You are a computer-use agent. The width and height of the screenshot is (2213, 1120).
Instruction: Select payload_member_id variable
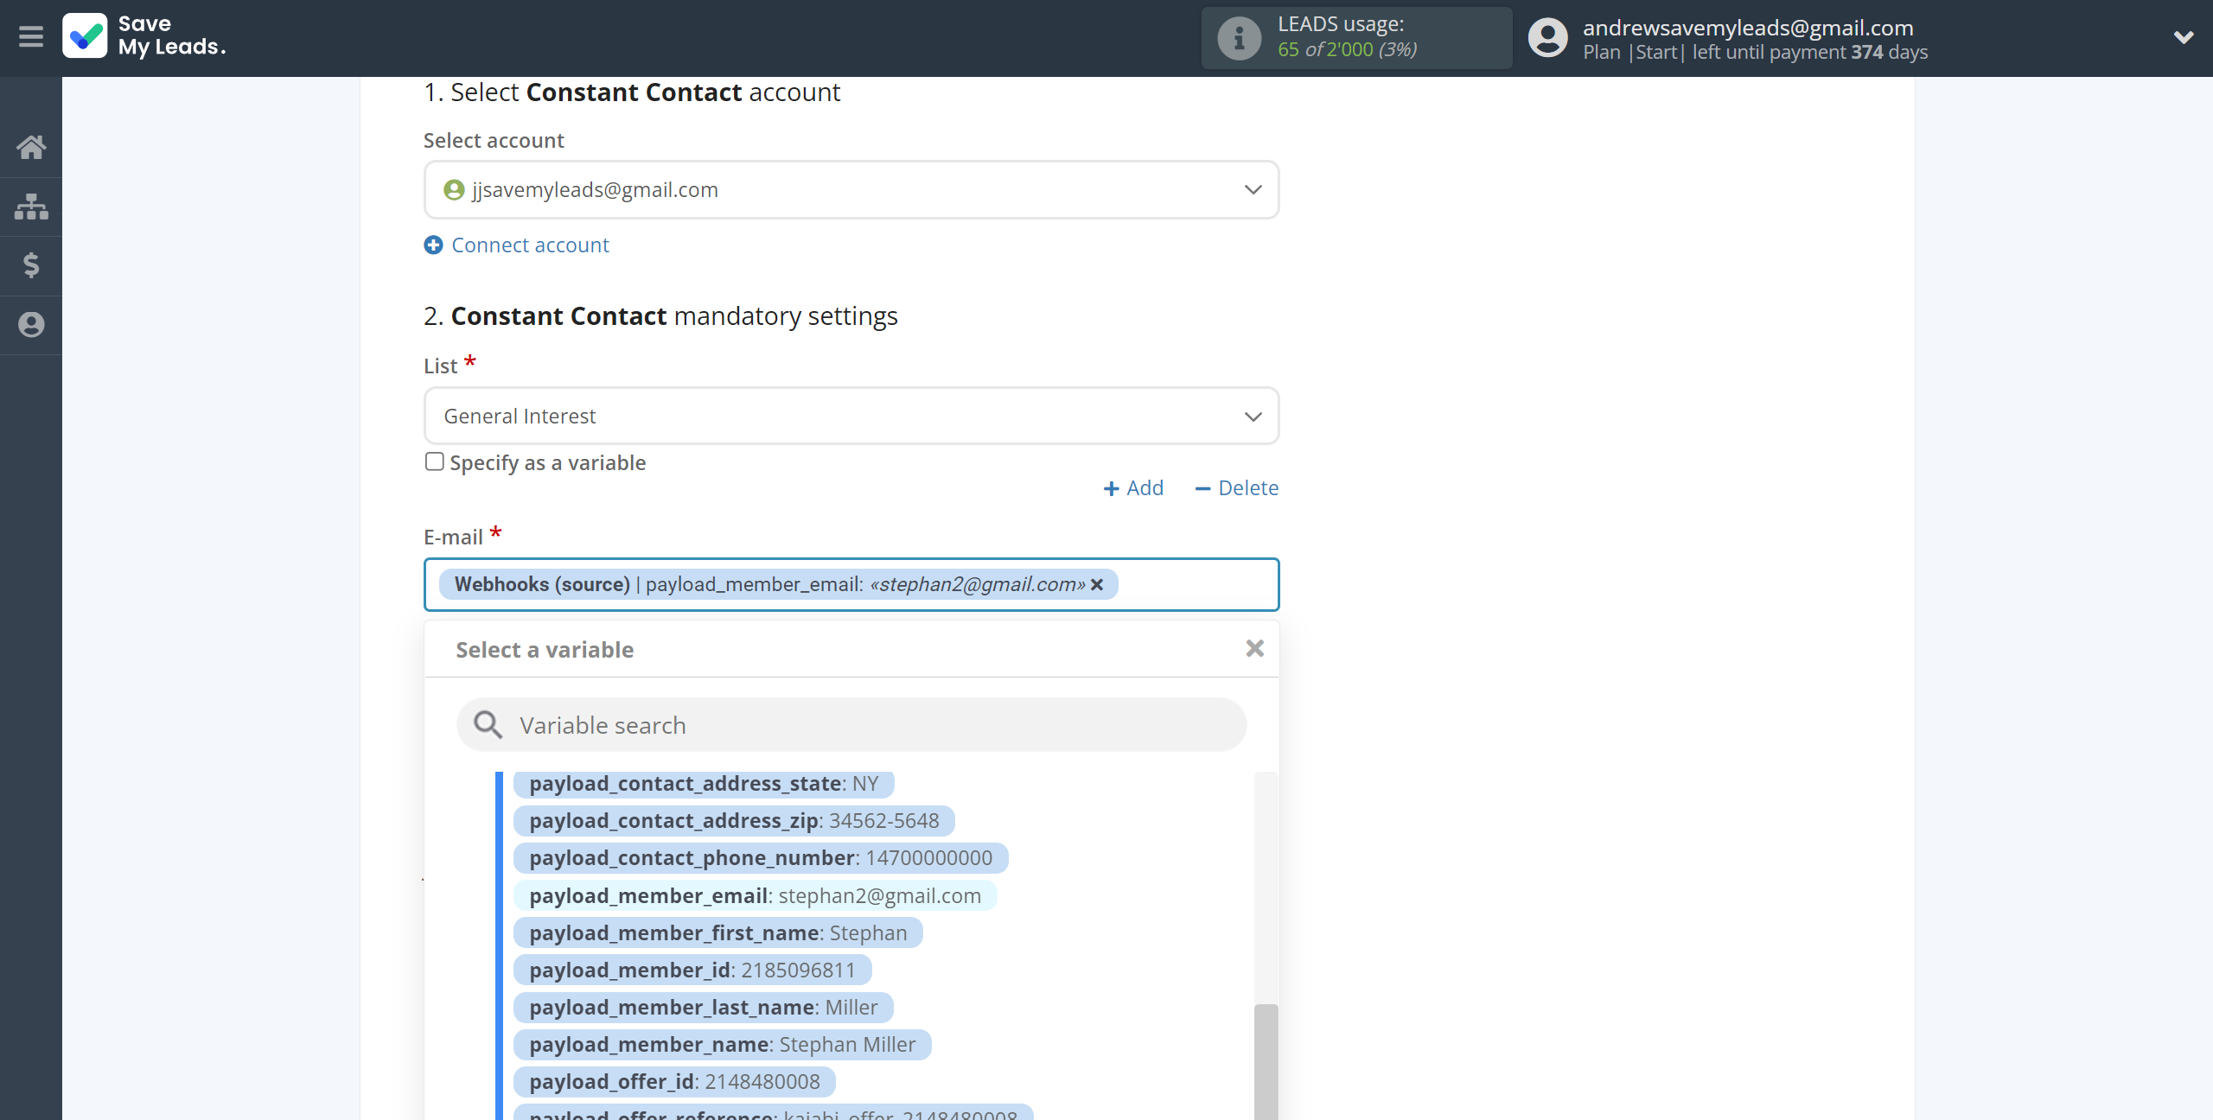click(x=692, y=970)
